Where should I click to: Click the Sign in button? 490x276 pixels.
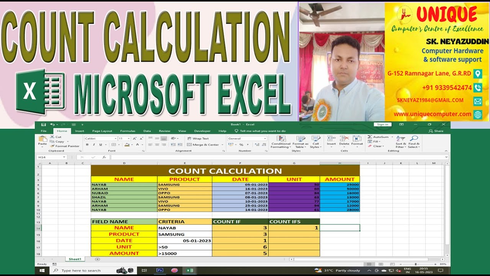382,125
